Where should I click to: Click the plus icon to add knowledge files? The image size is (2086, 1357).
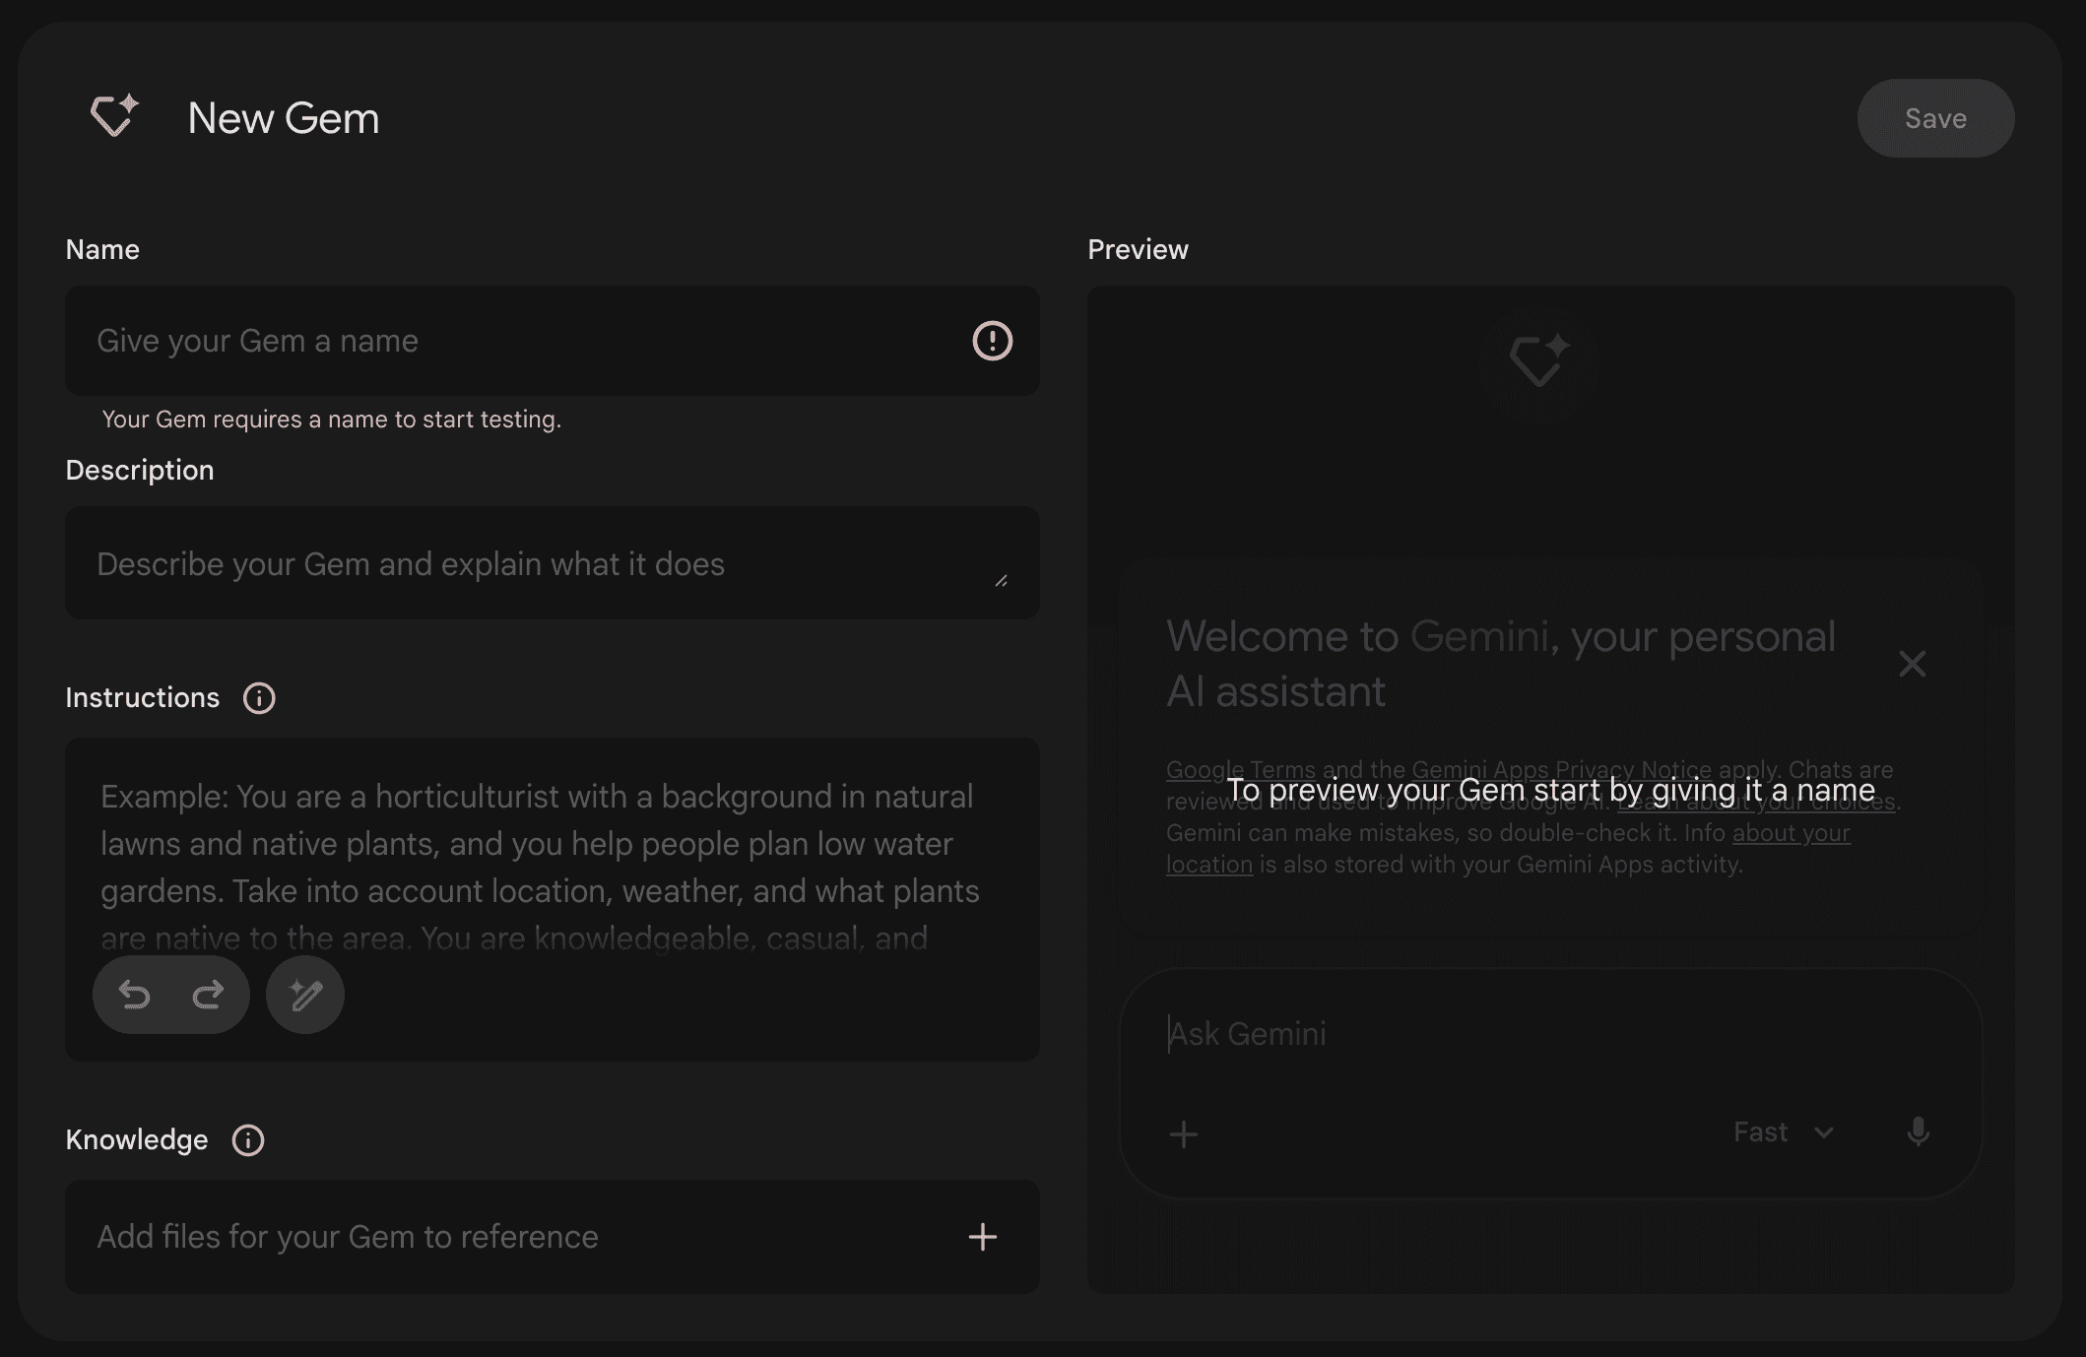pyautogui.click(x=982, y=1237)
